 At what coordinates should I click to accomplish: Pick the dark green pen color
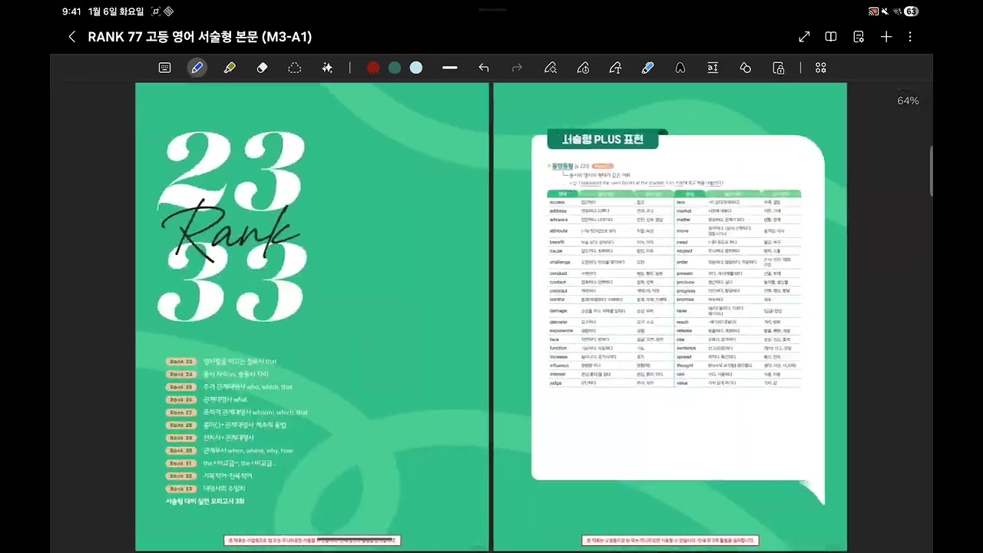coord(395,68)
